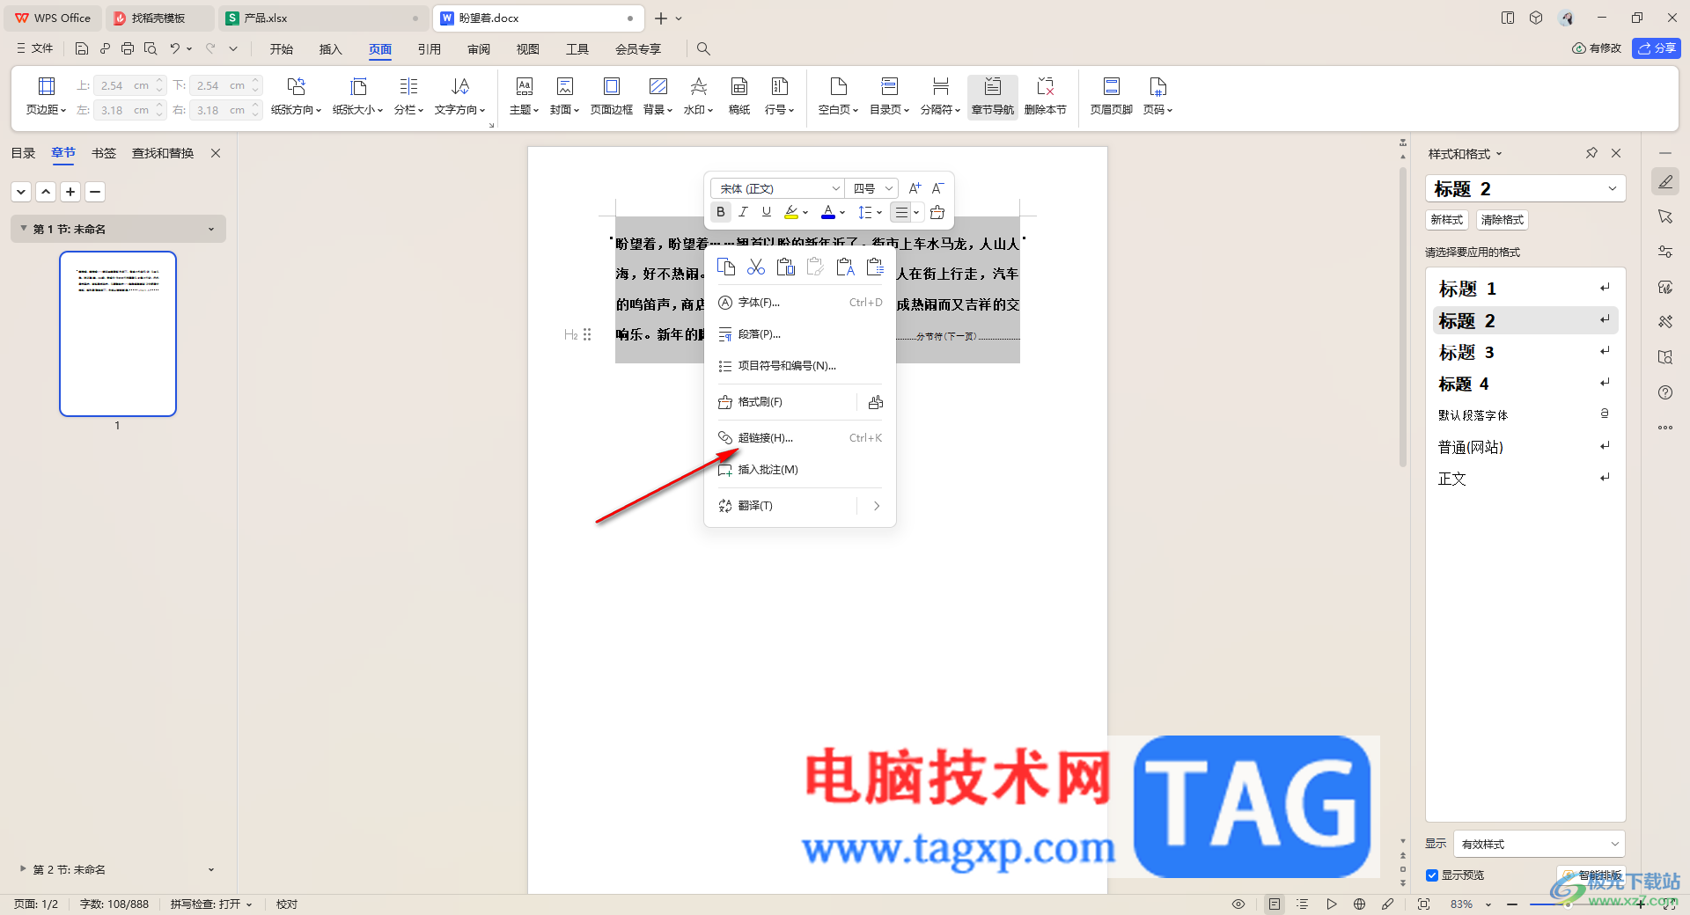The width and height of the screenshot is (1690, 915).
Task: Switch to the 插入 ribbon tab
Action: 330,49
